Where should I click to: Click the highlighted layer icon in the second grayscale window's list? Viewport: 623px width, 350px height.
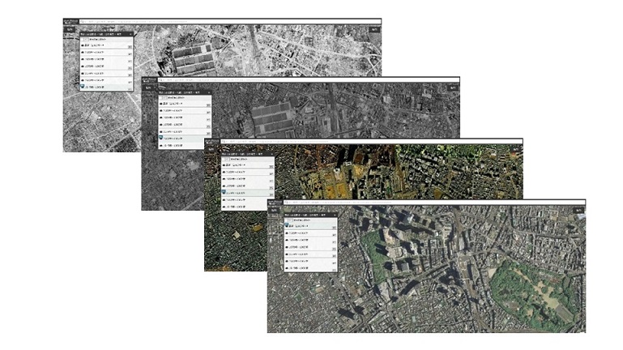161,139
